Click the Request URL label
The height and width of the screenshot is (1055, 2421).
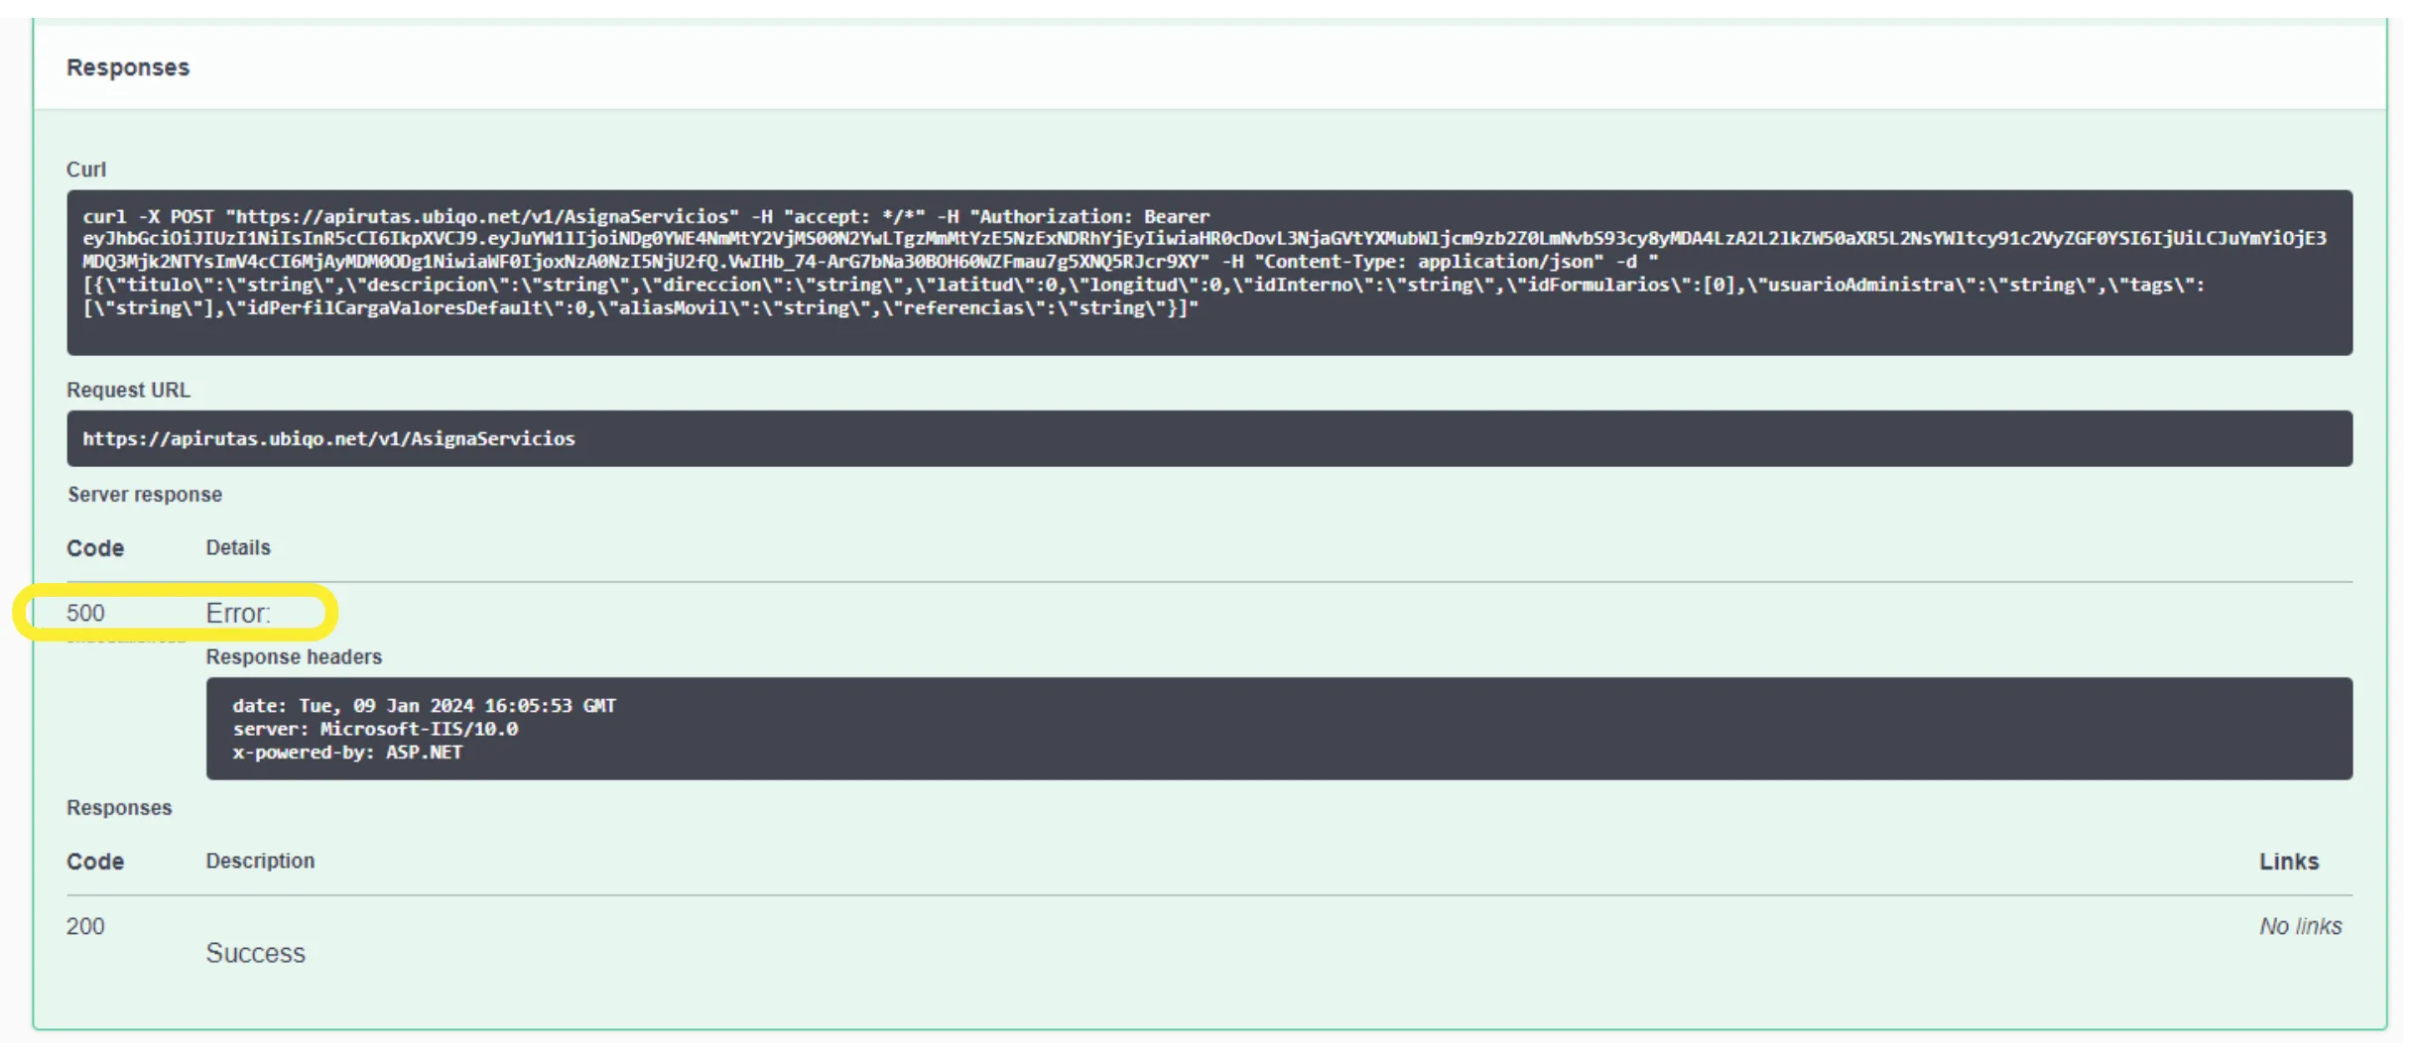tap(128, 390)
